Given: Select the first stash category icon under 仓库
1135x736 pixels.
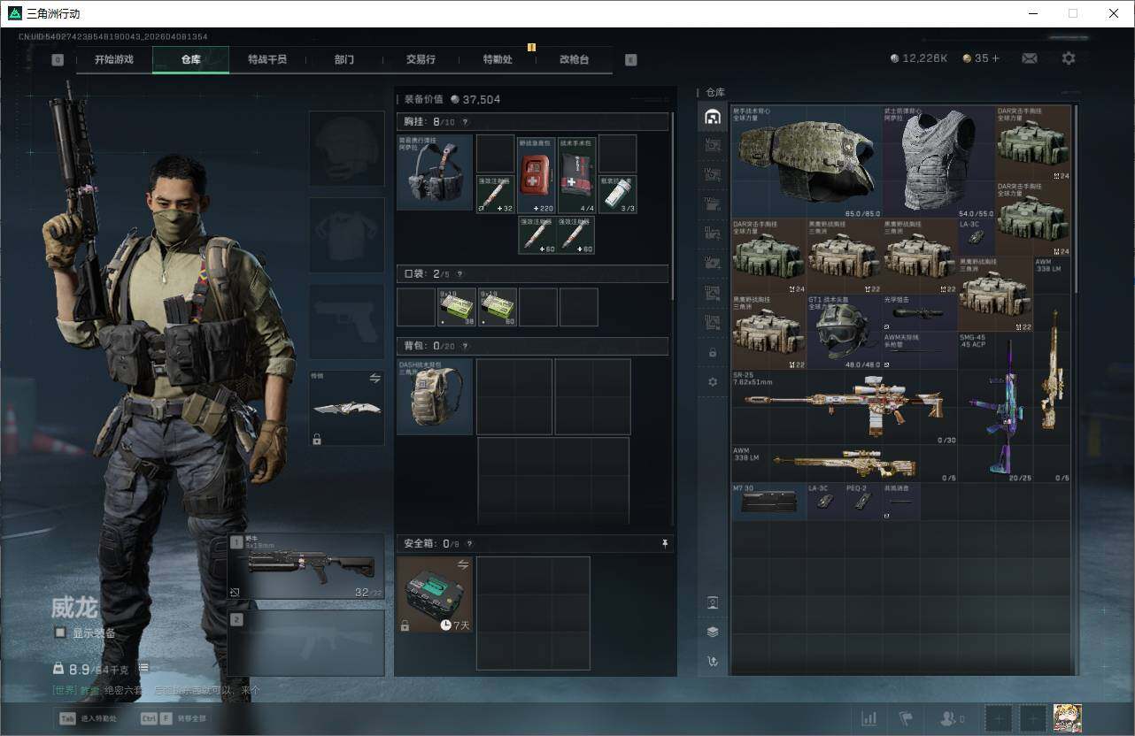Looking at the screenshot, I should (712, 117).
